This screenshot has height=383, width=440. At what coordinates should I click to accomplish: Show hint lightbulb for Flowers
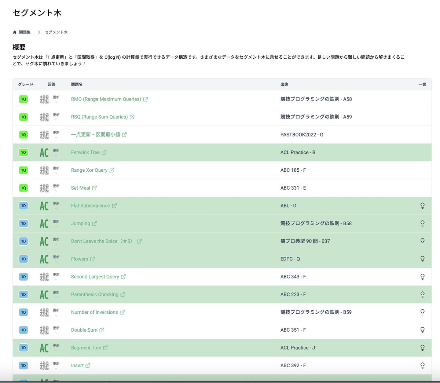click(422, 259)
